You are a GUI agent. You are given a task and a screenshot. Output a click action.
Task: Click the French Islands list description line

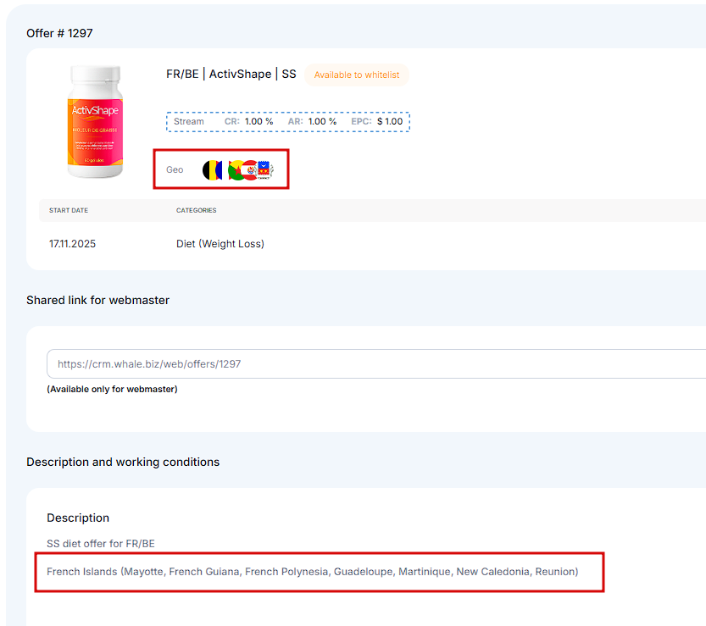click(x=313, y=572)
